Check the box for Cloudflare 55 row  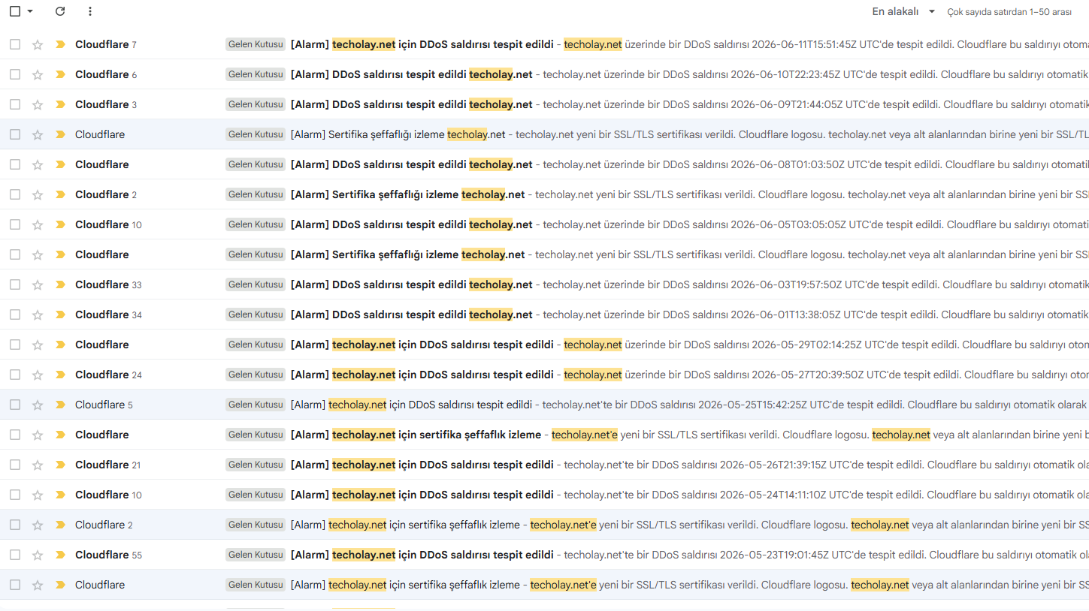tap(15, 555)
